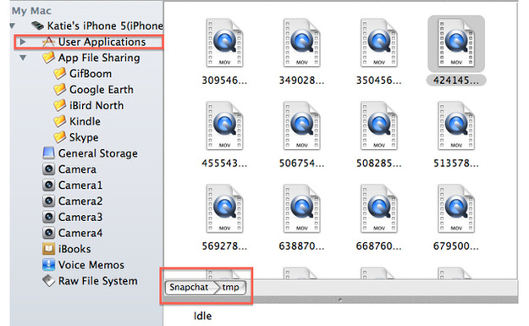
Task: Select the Skype folder icon
Action: pyautogui.click(x=60, y=137)
